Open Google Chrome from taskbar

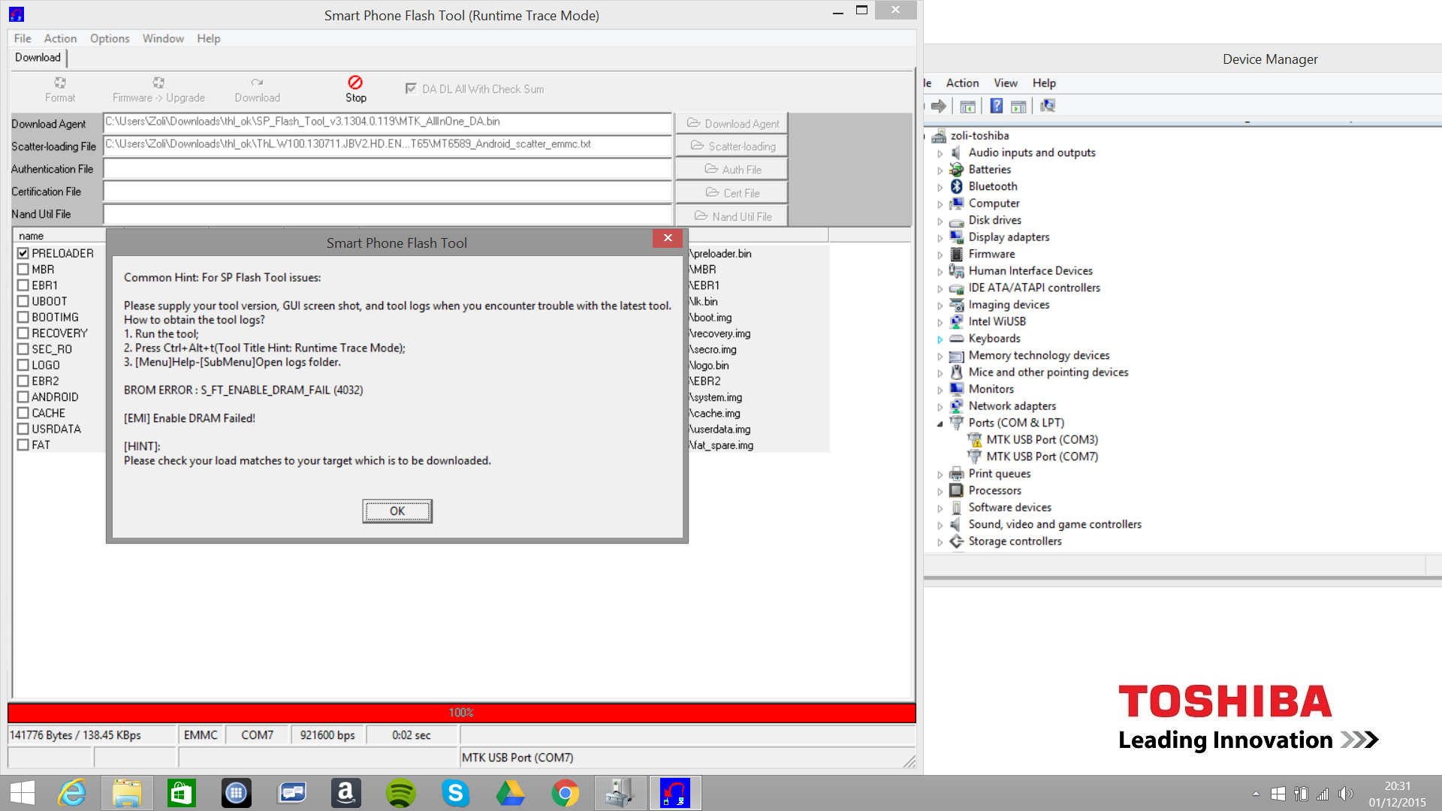[565, 793]
